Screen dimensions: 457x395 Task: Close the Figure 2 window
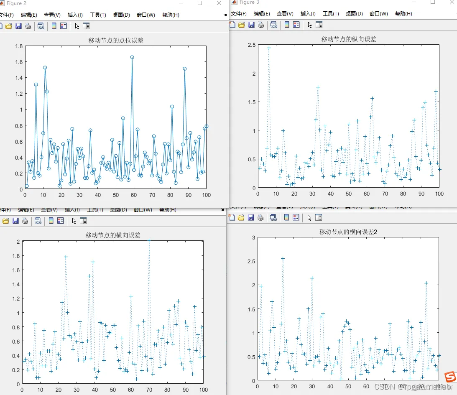pos(219,3)
